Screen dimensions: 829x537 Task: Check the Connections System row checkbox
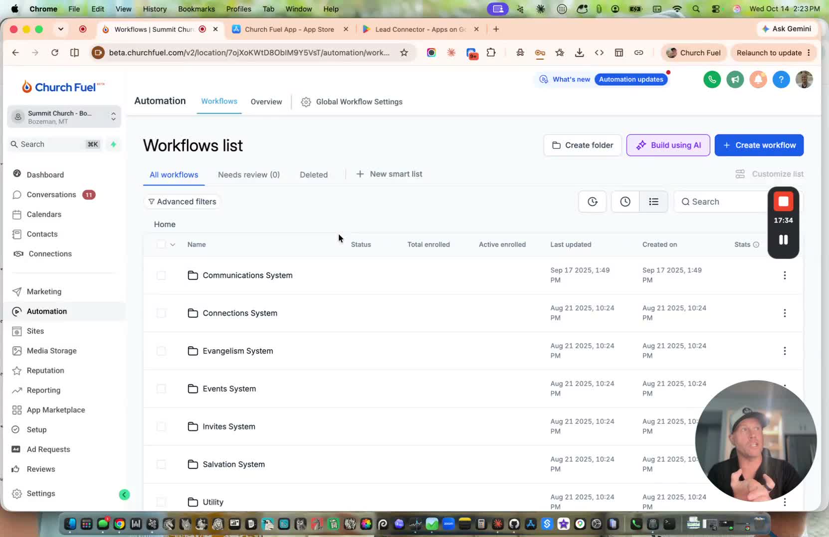tap(161, 313)
